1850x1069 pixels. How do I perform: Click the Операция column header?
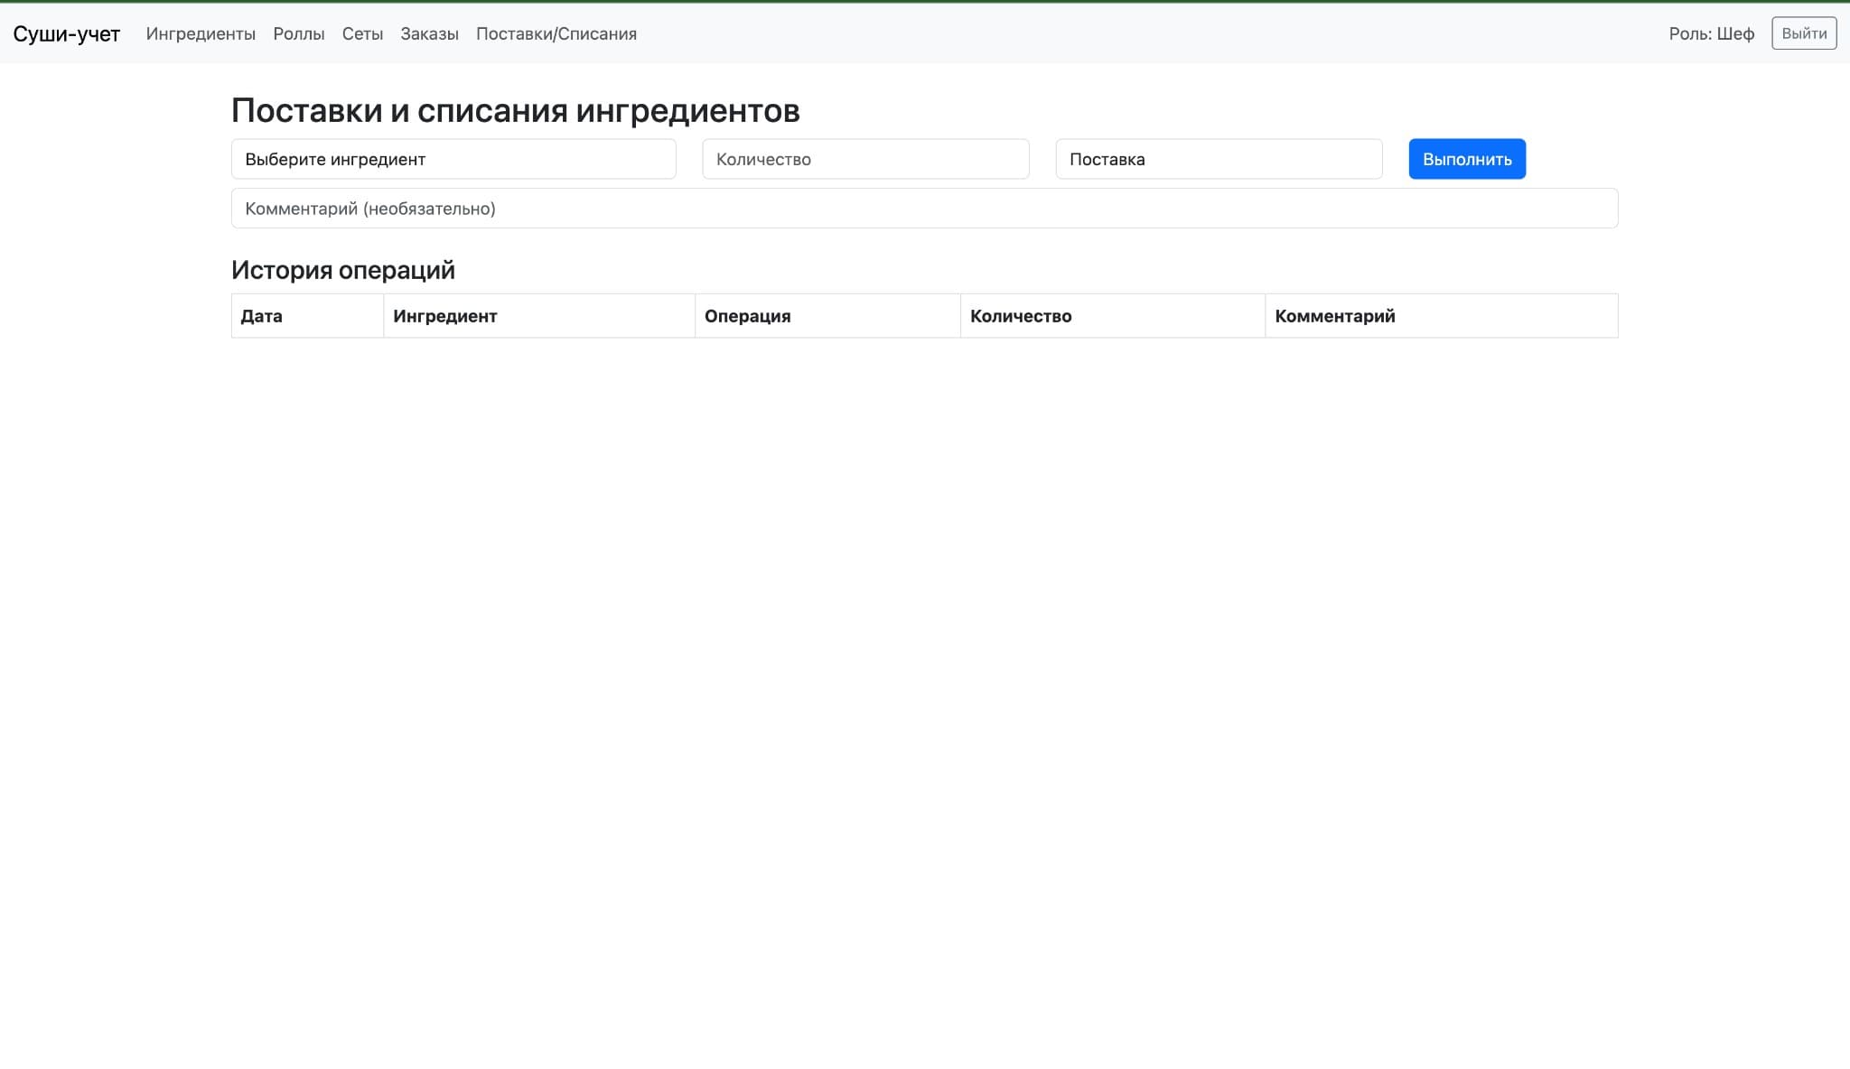(747, 316)
